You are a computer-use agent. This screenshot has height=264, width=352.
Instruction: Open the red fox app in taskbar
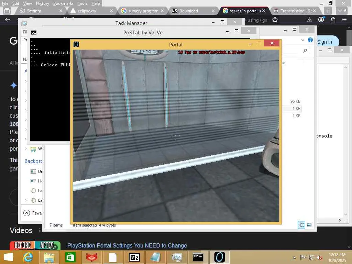92,257
